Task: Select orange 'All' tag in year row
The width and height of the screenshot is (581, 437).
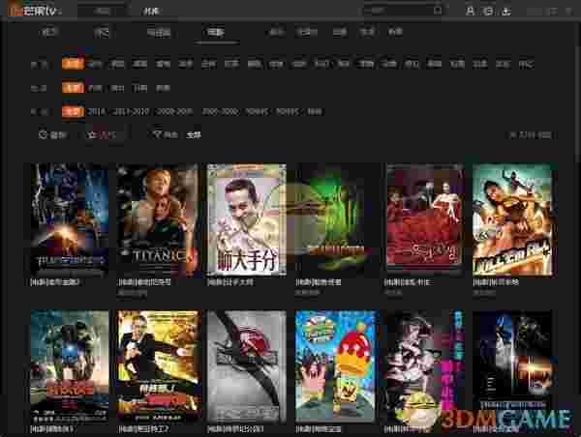Action: pyautogui.click(x=73, y=111)
